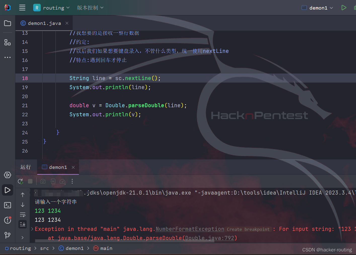Open the Terminal tool window
Viewport: 356px width, 255px height.
(x=8, y=205)
